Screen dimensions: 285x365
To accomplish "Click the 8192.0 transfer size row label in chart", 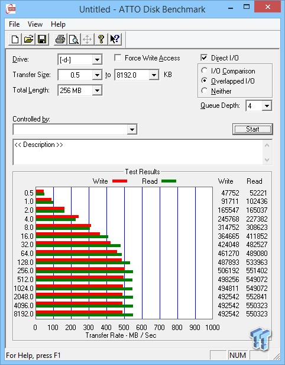I will [x=24, y=314].
